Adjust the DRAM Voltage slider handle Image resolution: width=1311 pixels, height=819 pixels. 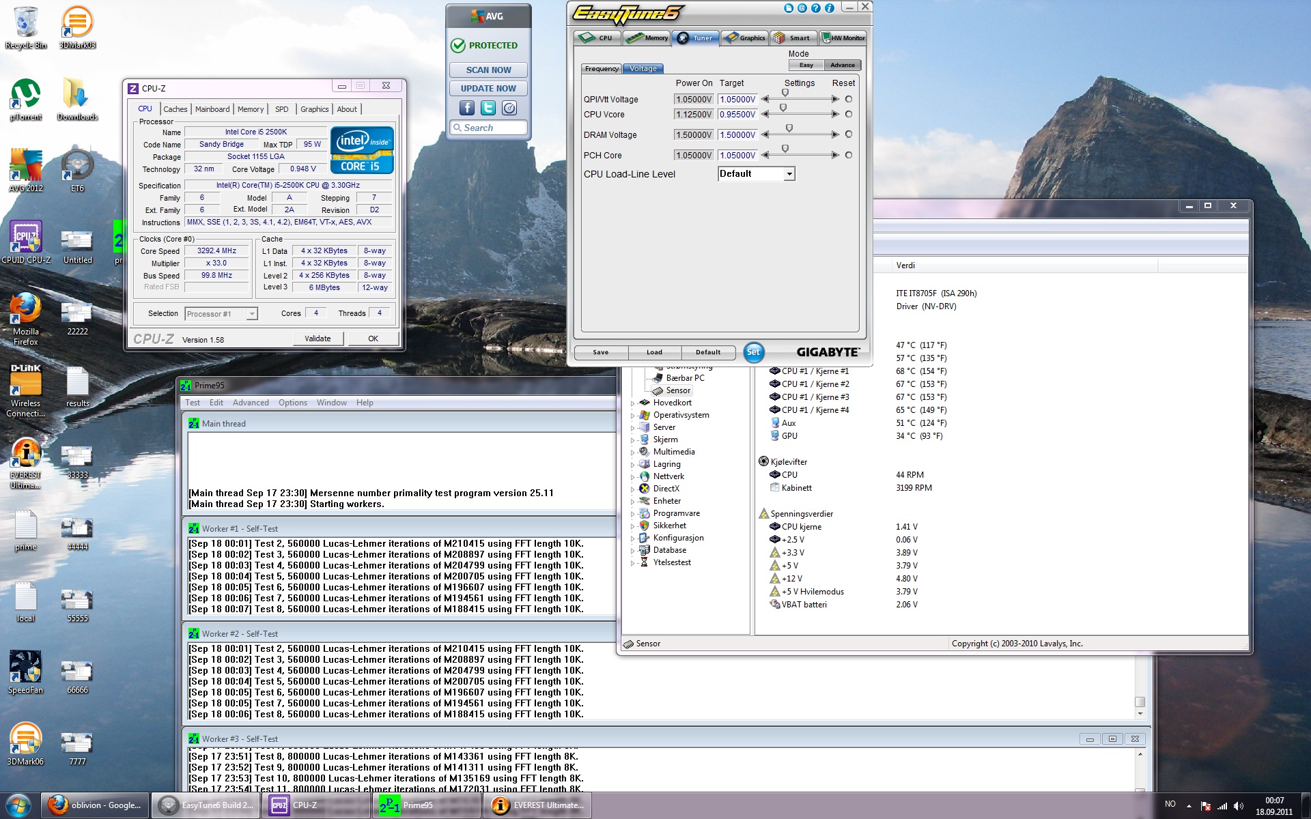(789, 128)
